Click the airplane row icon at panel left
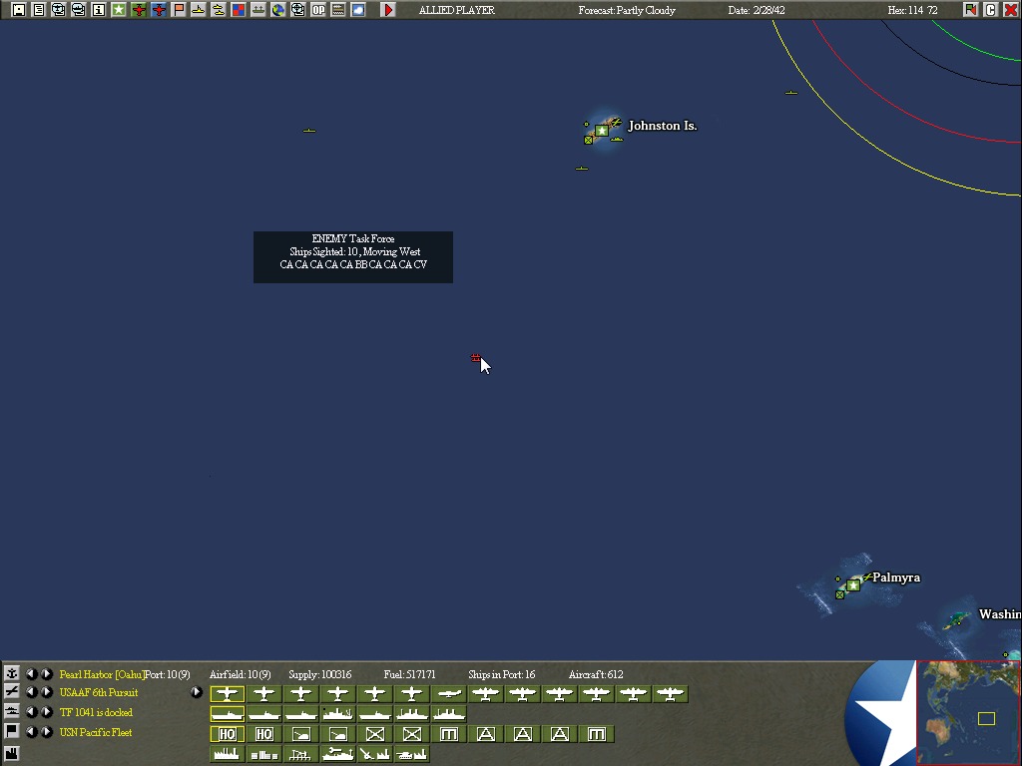Viewport: 1022px width, 766px height. click(x=12, y=692)
